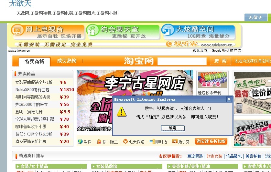
Task: Open 饰品鞋包 category link
Action: pyautogui.click(x=234, y=156)
